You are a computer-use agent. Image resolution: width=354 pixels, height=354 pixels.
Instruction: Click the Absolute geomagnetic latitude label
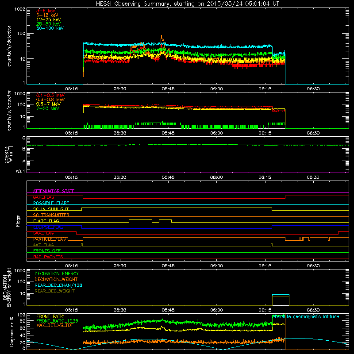306,317
